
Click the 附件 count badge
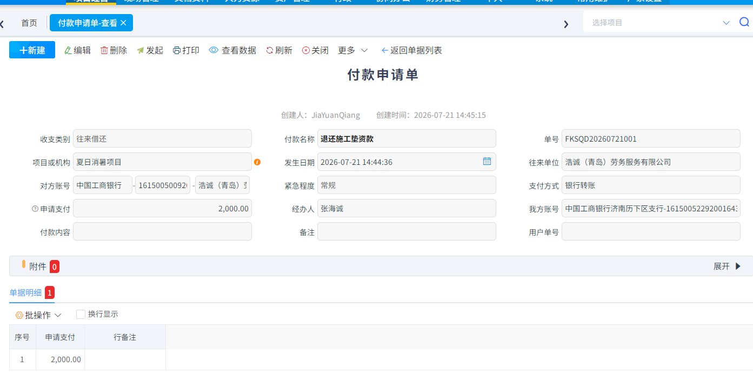point(54,266)
